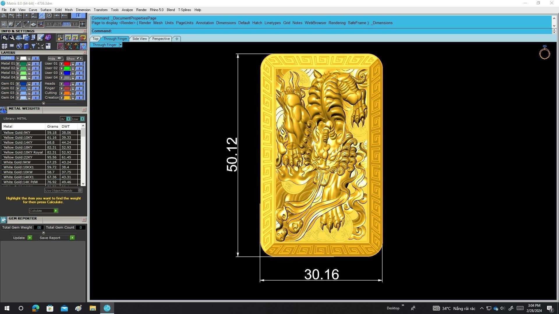Click the four-viewport layout icon
This screenshot has width=559, height=314.
pyautogui.click(x=4, y=46)
